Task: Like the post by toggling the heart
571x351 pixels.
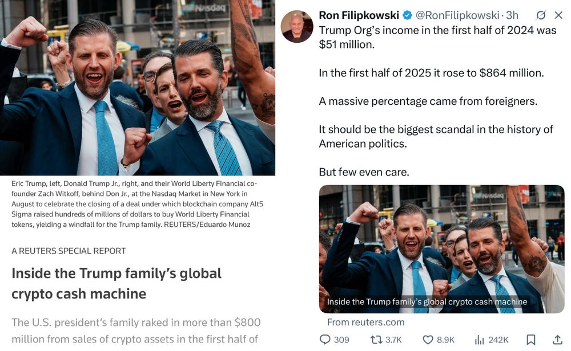Action: click(427, 340)
